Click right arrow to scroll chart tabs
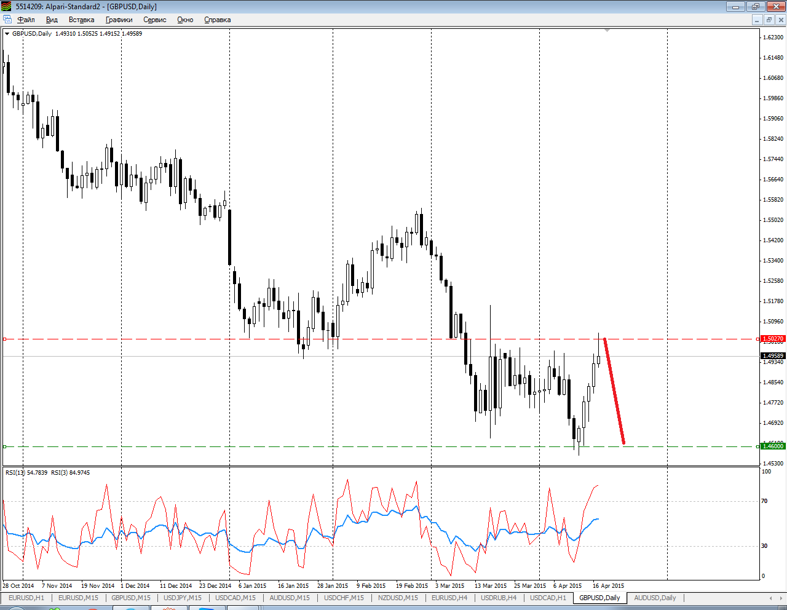 (x=781, y=598)
